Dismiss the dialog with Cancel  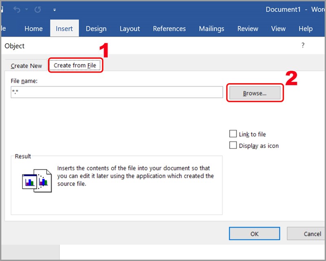tap(306, 234)
